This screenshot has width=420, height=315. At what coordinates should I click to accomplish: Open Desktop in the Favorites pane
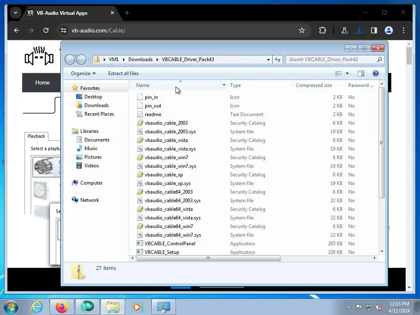(x=93, y=97)
